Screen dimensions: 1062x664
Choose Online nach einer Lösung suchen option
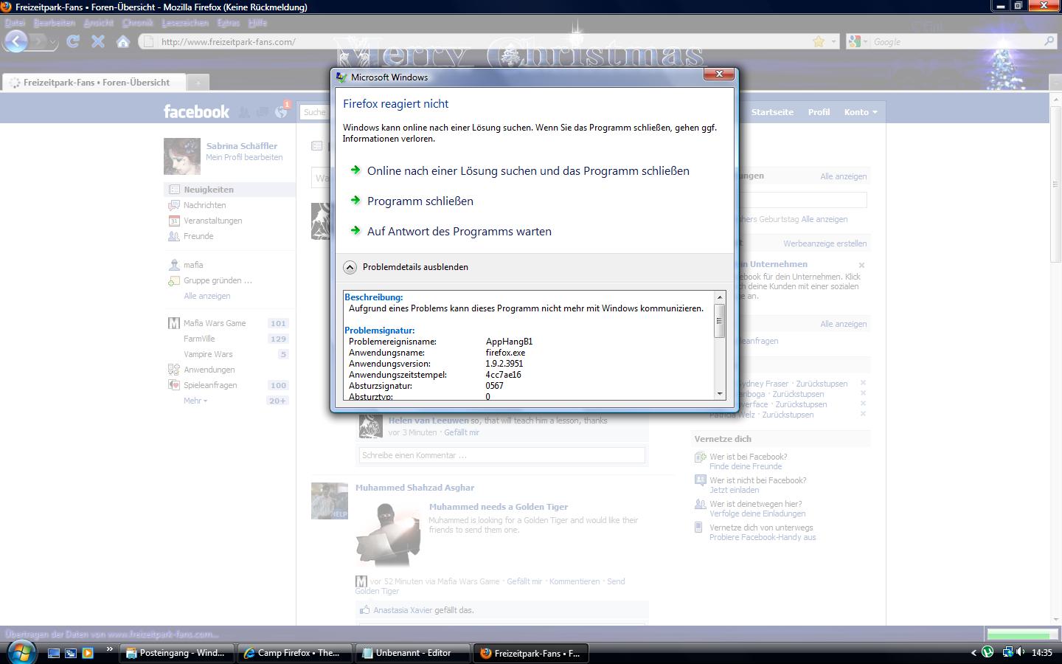pyautogui.click(x=528, y=170)
